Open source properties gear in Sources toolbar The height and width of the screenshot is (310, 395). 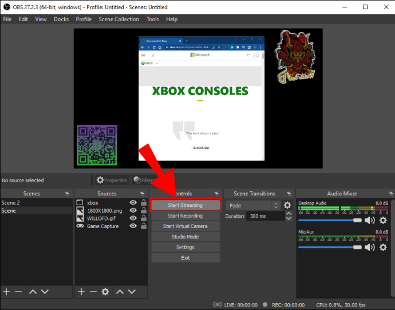click(x=105, y=292)
